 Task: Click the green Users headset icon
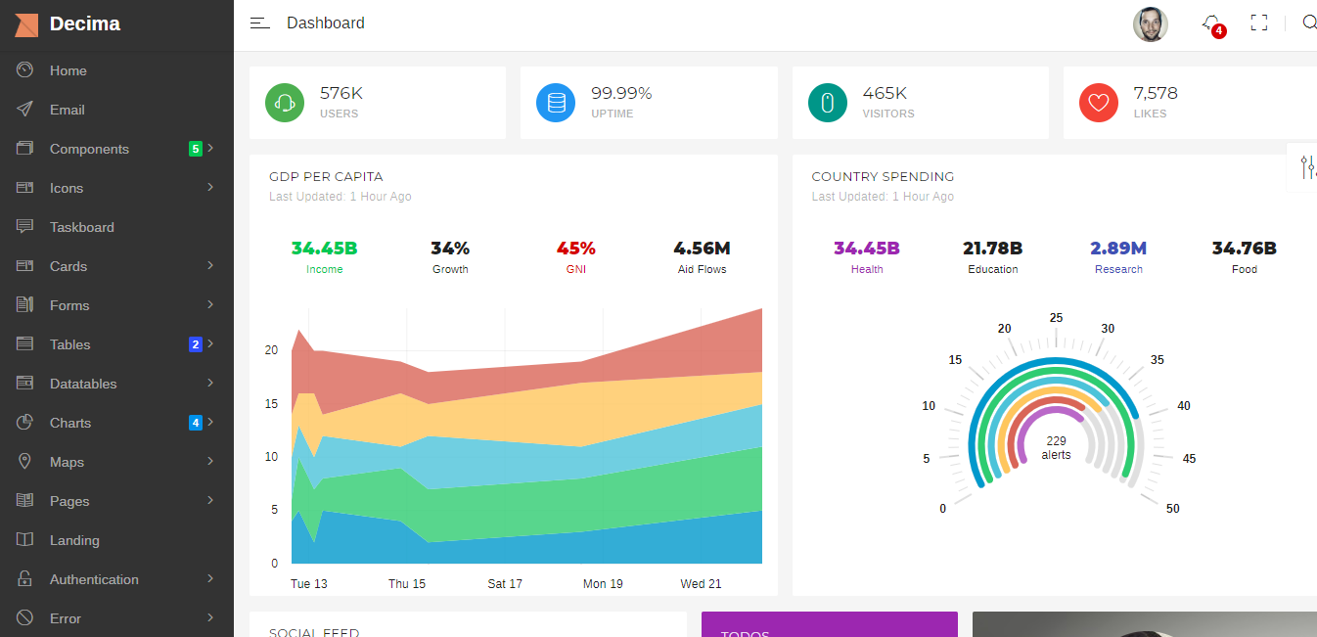coord(285,103)
